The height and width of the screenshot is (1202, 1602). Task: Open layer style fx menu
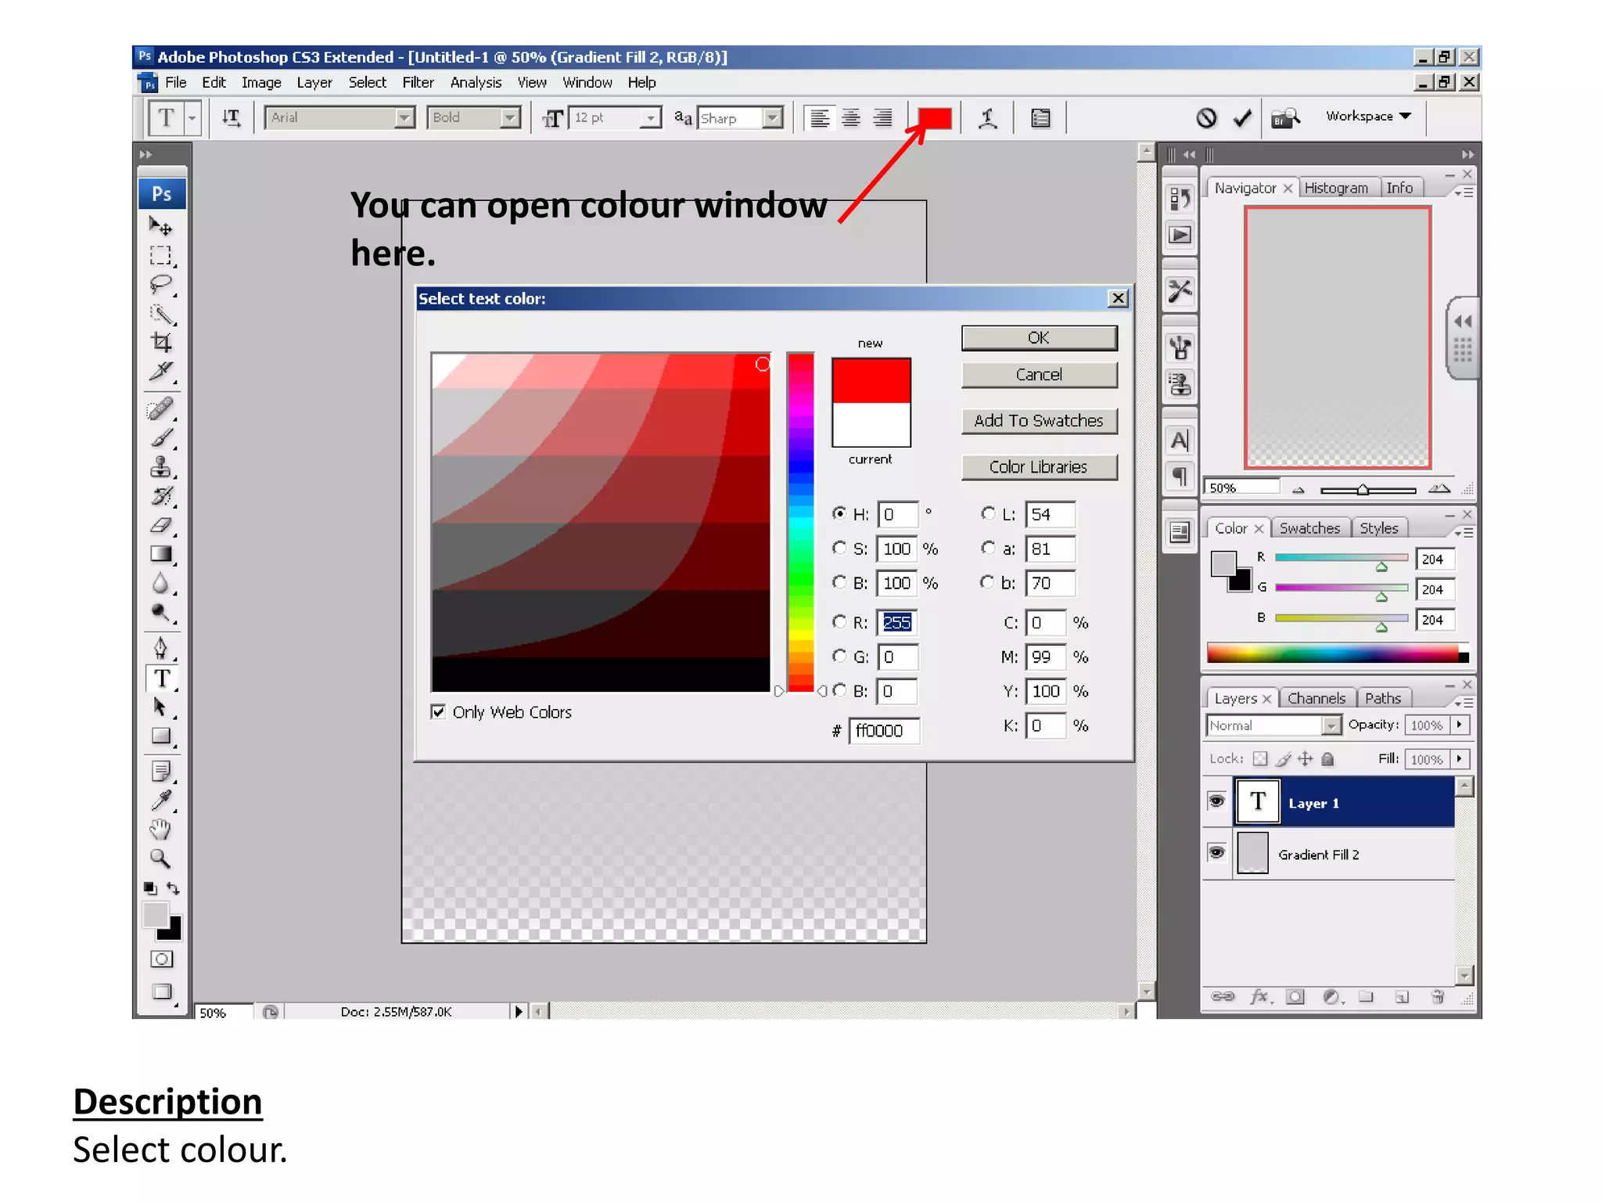pos(1261,996)
